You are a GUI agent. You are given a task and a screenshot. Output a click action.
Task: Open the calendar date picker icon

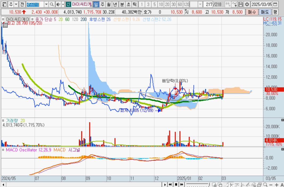coord(275,4)
